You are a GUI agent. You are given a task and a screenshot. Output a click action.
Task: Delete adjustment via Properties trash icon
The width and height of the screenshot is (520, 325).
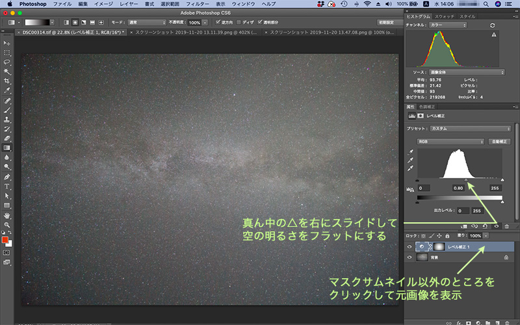point(507,226)
